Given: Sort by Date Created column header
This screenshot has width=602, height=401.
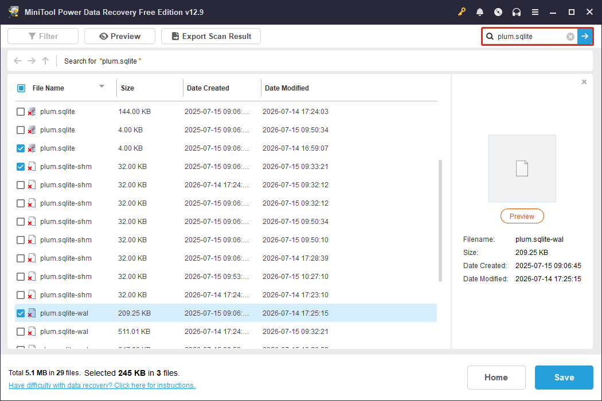Looking at the screenshot, I should (208, 88).
